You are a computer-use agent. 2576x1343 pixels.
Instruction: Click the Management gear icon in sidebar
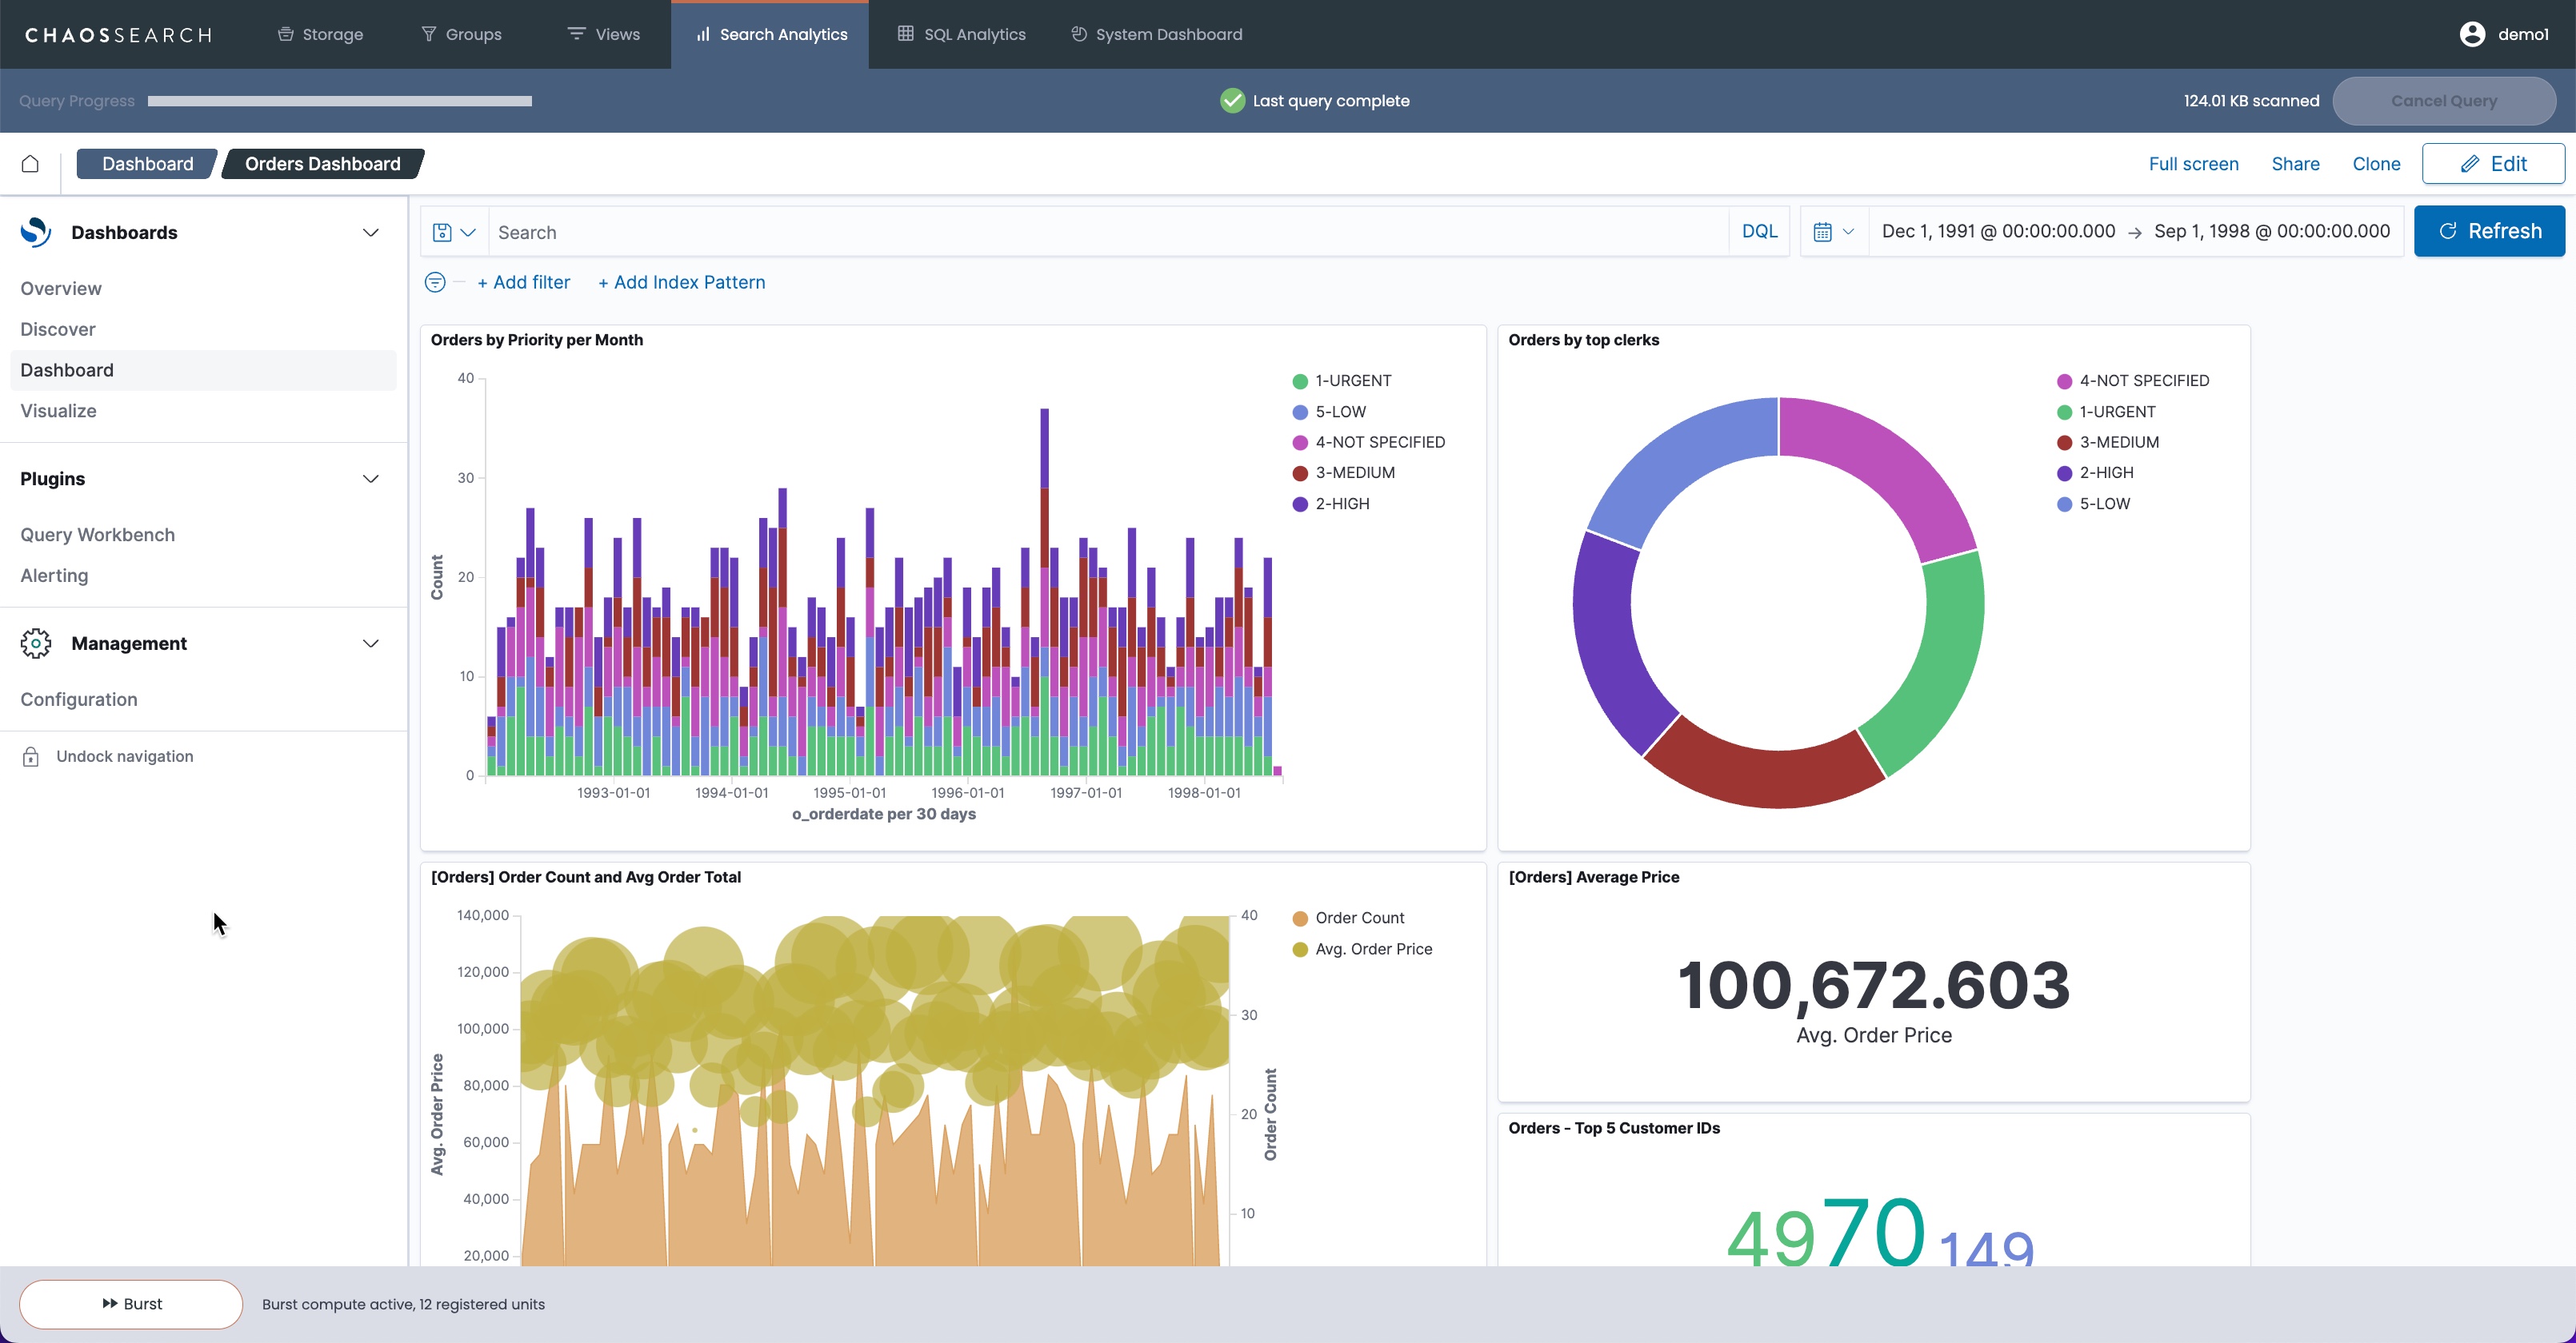[35, 644]
